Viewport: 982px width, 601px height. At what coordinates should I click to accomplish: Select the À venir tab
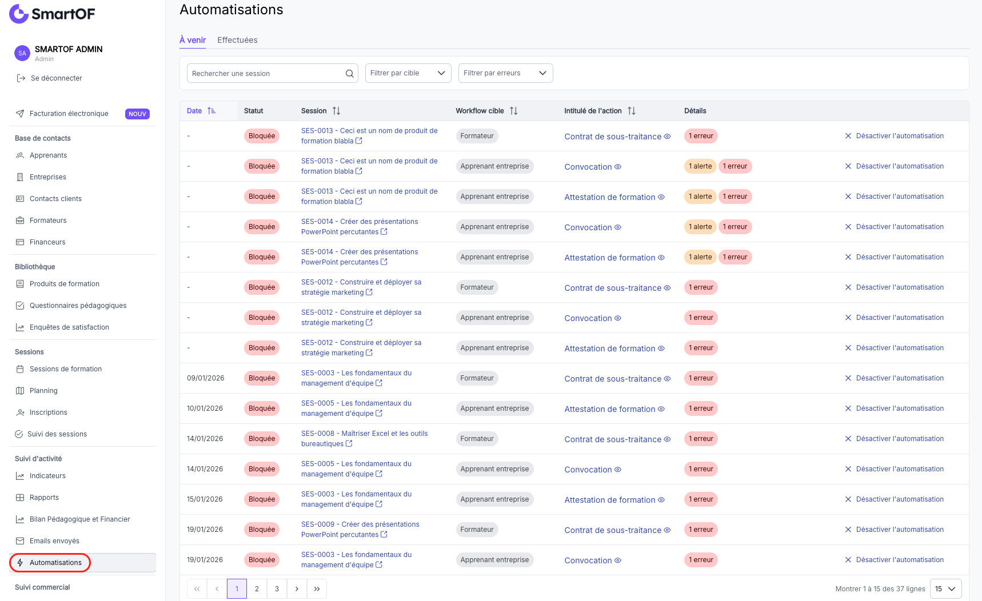point(193,40)
